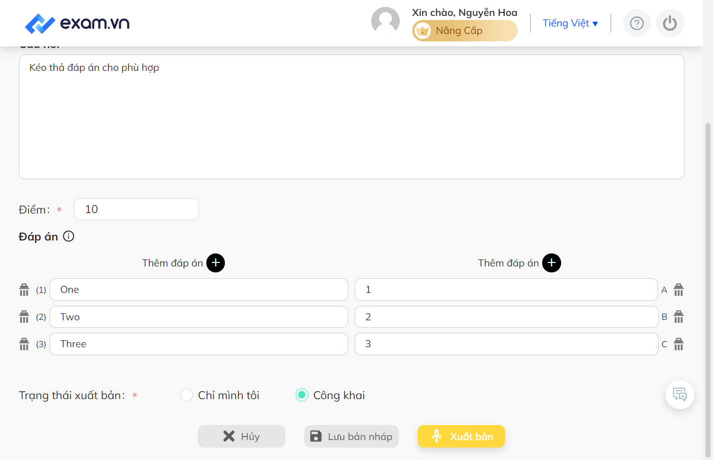This screenshot has height=460, width=713.
Task: Click the Nâng Cấp upgrade button
Action: pos(465,31)
